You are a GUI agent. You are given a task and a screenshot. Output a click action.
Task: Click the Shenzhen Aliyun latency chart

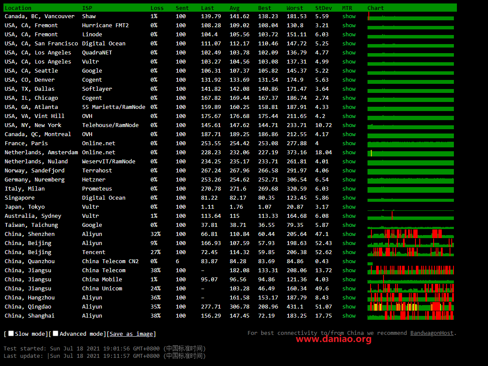click(411, 234)
